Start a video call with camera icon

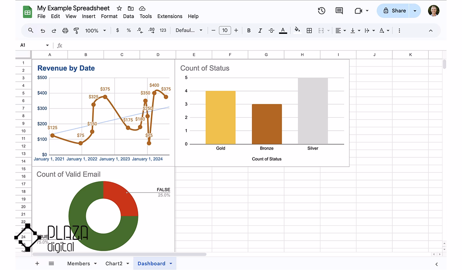click(358, 11)
